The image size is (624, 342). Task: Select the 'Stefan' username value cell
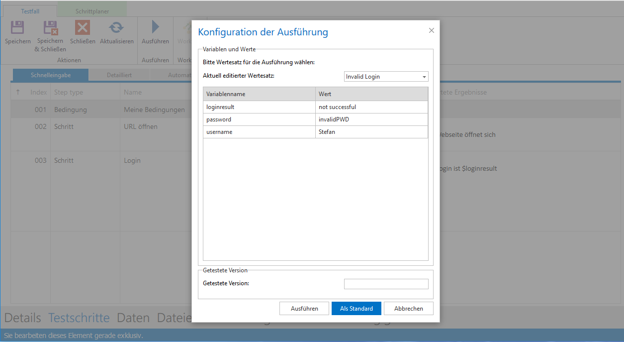pos(371,132)
